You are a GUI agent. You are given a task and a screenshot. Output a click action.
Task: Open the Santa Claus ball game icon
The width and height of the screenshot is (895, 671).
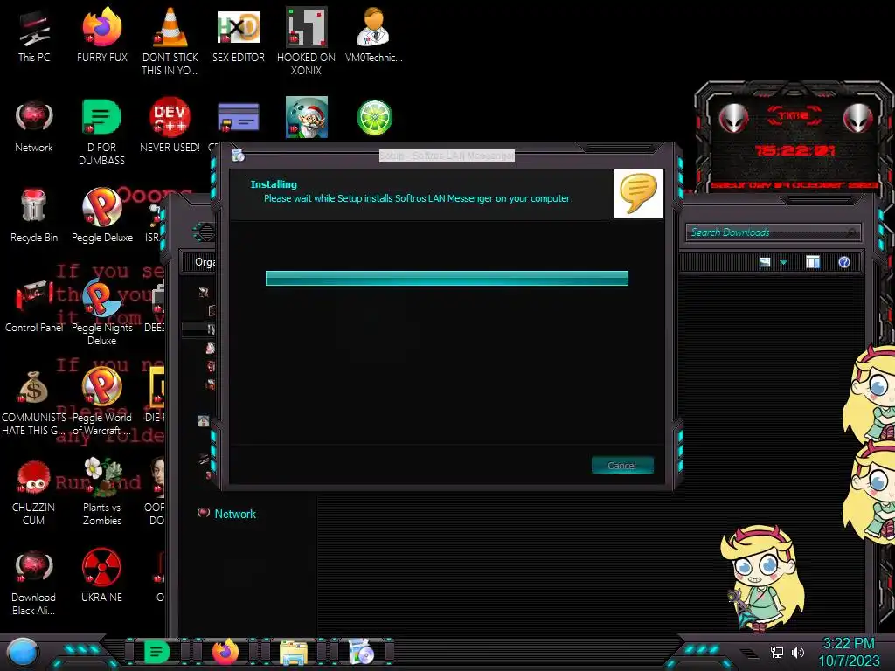coord(306,117)
